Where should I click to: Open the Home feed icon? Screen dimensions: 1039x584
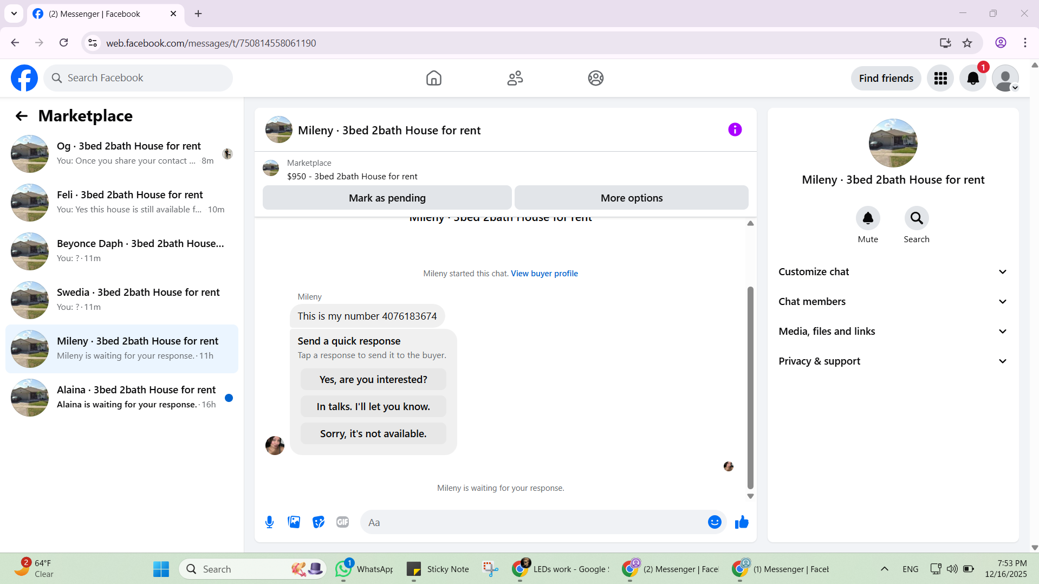pos(433,78)
